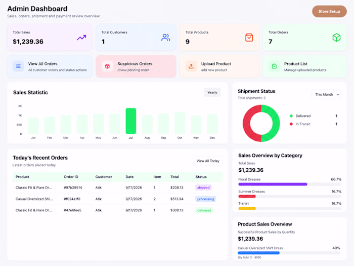Click the Upload Product upload icon
This screenshot has width=354, height=266.
pyautogui.click(x=191, y=66)
